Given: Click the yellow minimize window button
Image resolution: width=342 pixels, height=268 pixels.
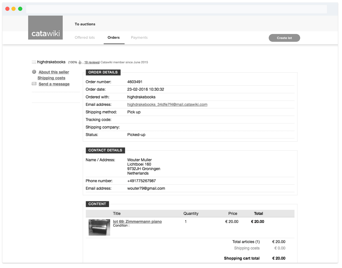Looking at the screenshot, I should [x=14, y=9].
